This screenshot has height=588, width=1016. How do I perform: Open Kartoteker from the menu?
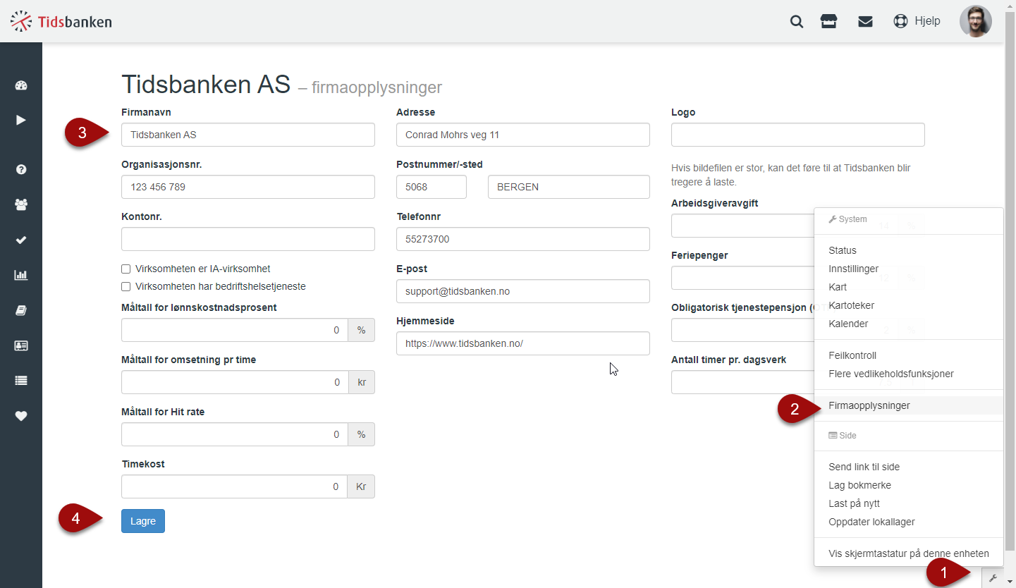pyautogui.click(x=908, y=305)
